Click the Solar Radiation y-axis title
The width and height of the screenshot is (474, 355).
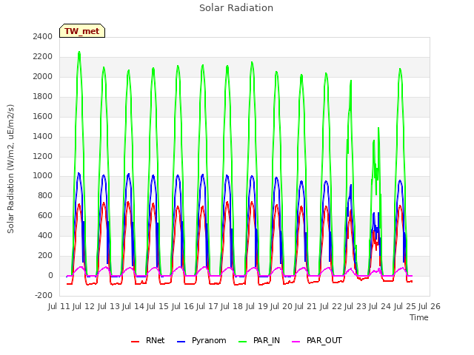click(x=10, y=169)
